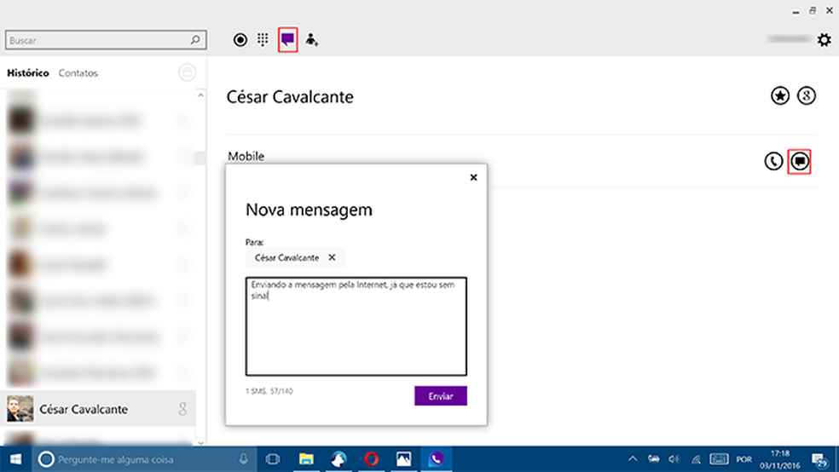Mark César Cavalcante as favorite with star
Screen dimensions: 839x472
pos(780,96)
